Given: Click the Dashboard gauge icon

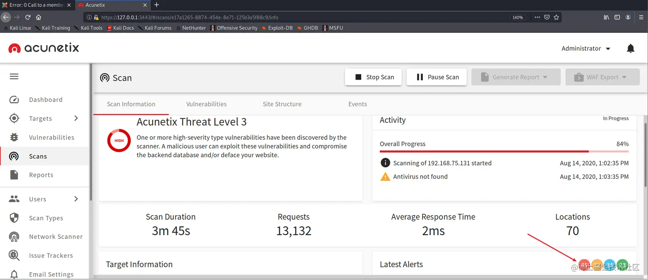Looking at the screenshot, I should [x=14, y=100].
